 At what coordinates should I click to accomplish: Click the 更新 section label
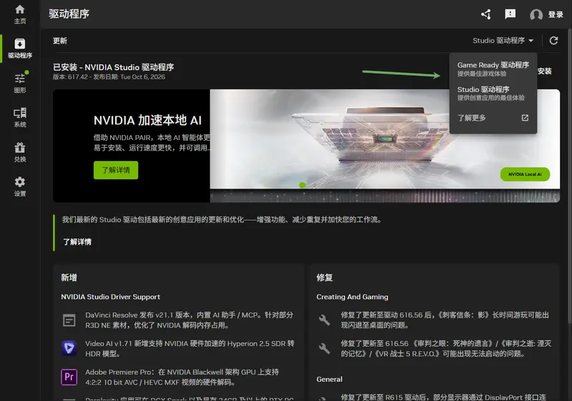pos(60,41)
